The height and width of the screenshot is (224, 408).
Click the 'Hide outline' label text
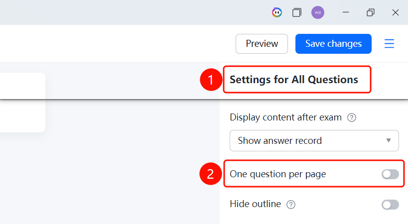point(255,204)
